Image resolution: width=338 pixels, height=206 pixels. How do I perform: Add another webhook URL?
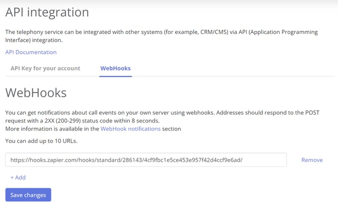pos(18,177)
